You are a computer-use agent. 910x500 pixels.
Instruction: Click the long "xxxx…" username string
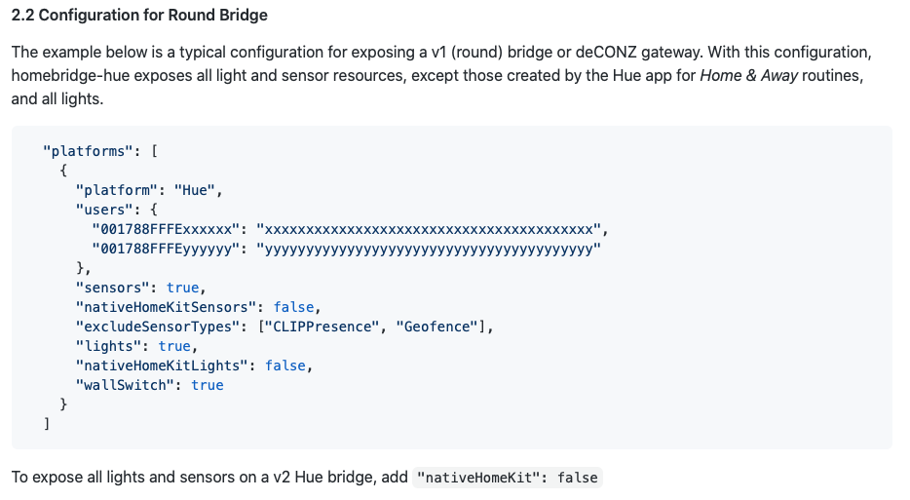pos(429,229)
